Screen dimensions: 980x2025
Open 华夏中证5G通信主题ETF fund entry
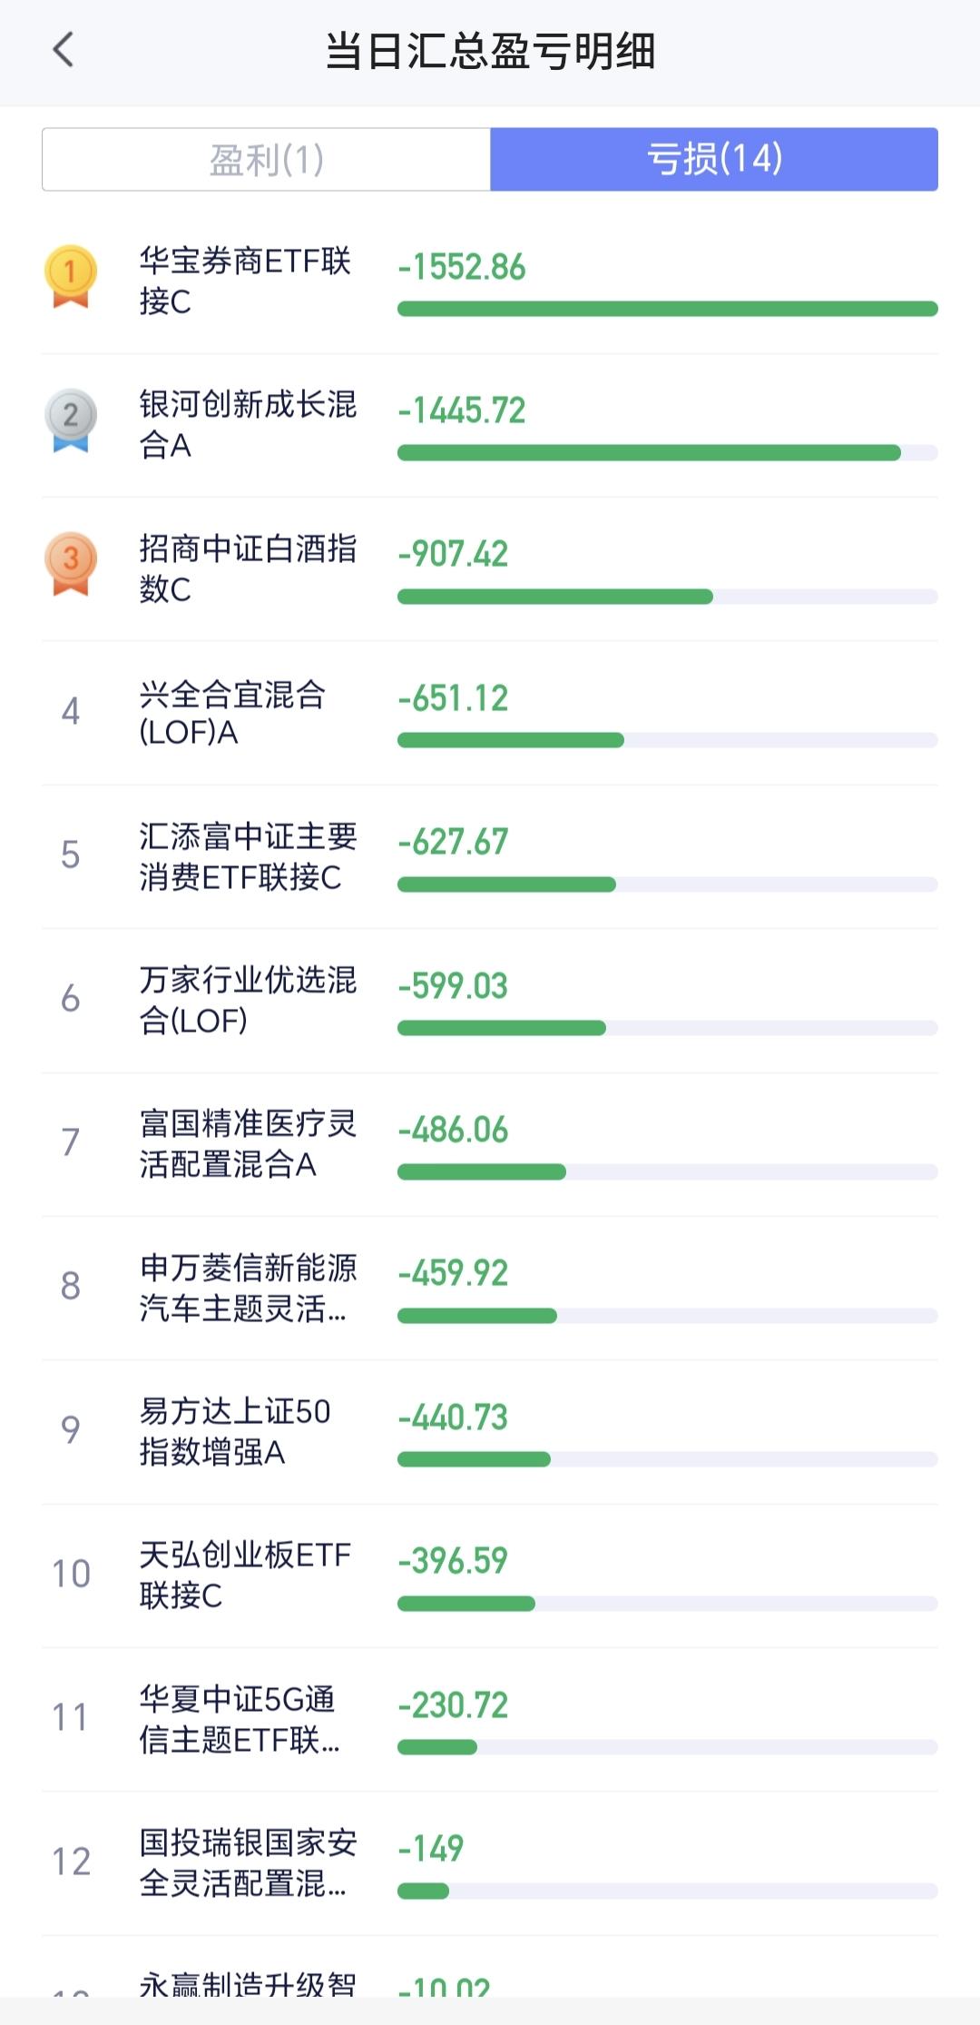[240, 1719]
